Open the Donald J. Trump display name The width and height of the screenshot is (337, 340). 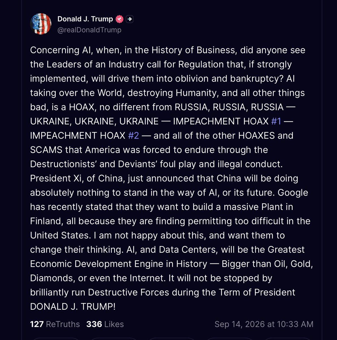pos(85,19)
